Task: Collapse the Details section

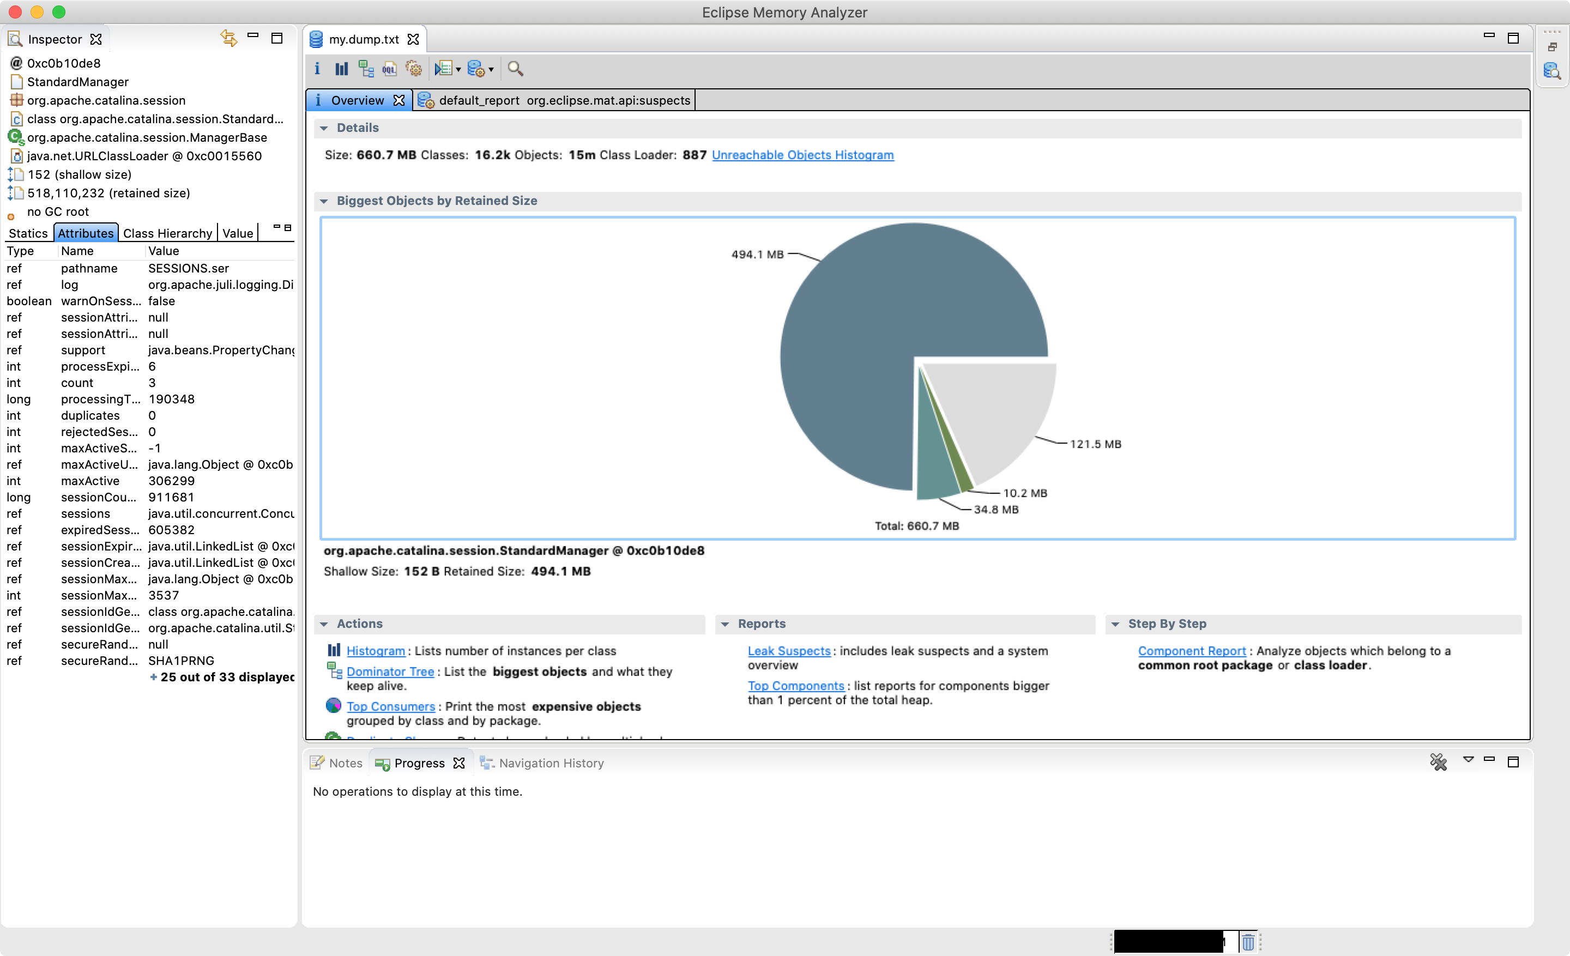Action: point(324,128)
